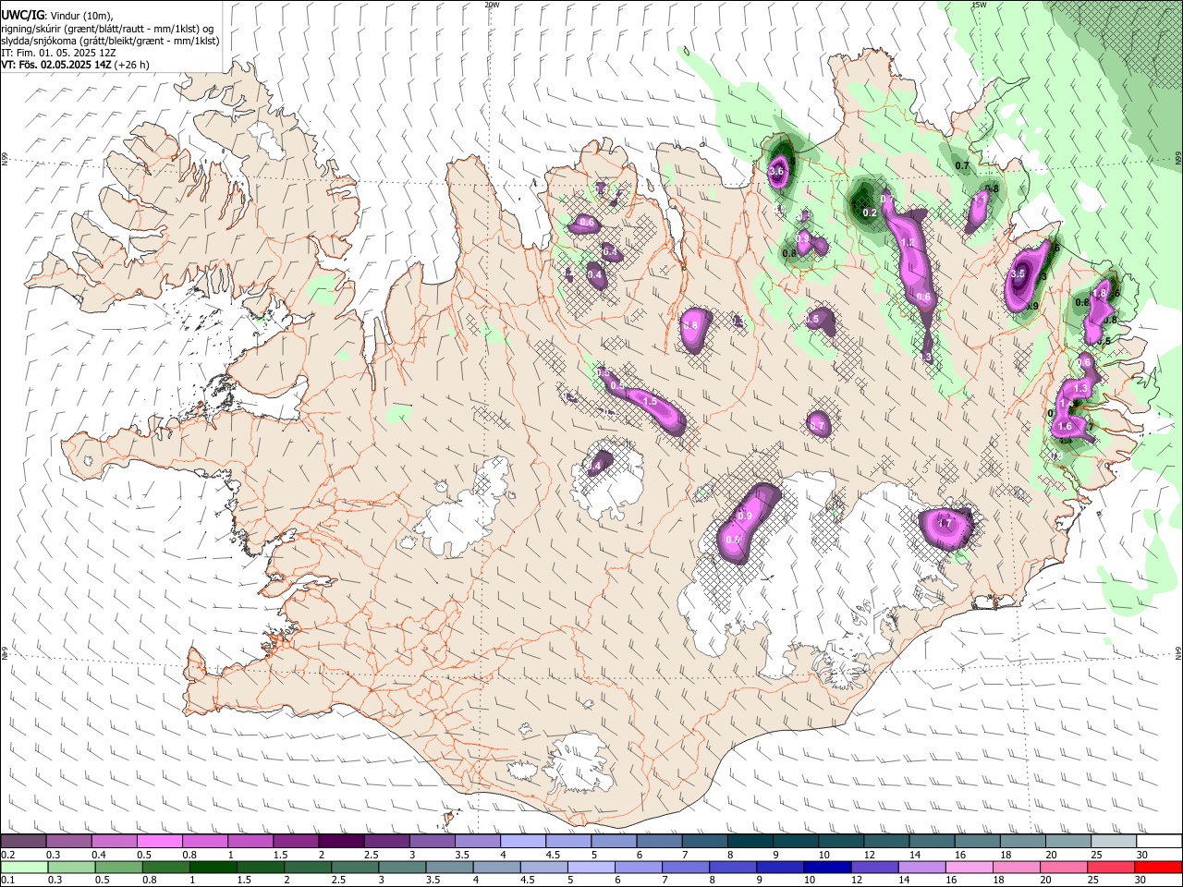This screenshot has width=1183, height=887.
Task: Click the light pink 16 legend swatch
Action: 970,867
